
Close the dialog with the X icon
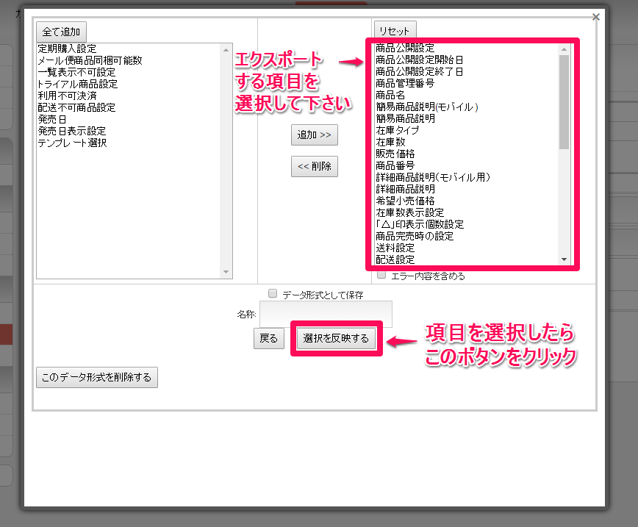(x=595, y=17)
